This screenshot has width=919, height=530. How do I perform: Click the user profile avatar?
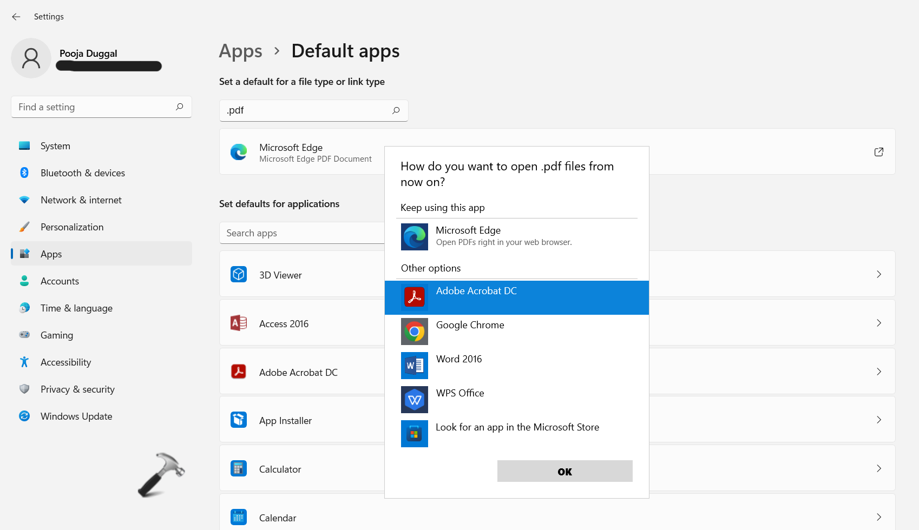(31, 58)
